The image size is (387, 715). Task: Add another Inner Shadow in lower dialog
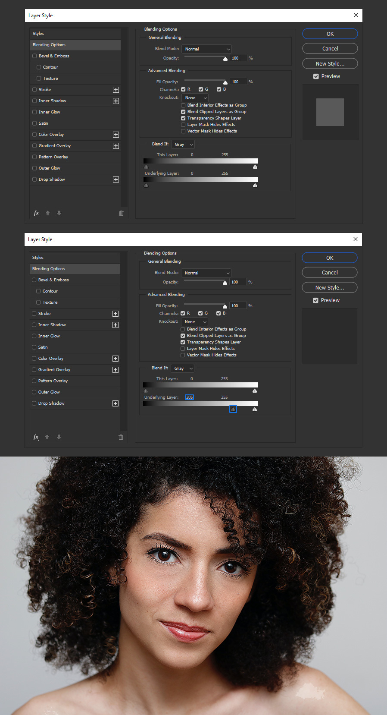(x=115, y=325)
